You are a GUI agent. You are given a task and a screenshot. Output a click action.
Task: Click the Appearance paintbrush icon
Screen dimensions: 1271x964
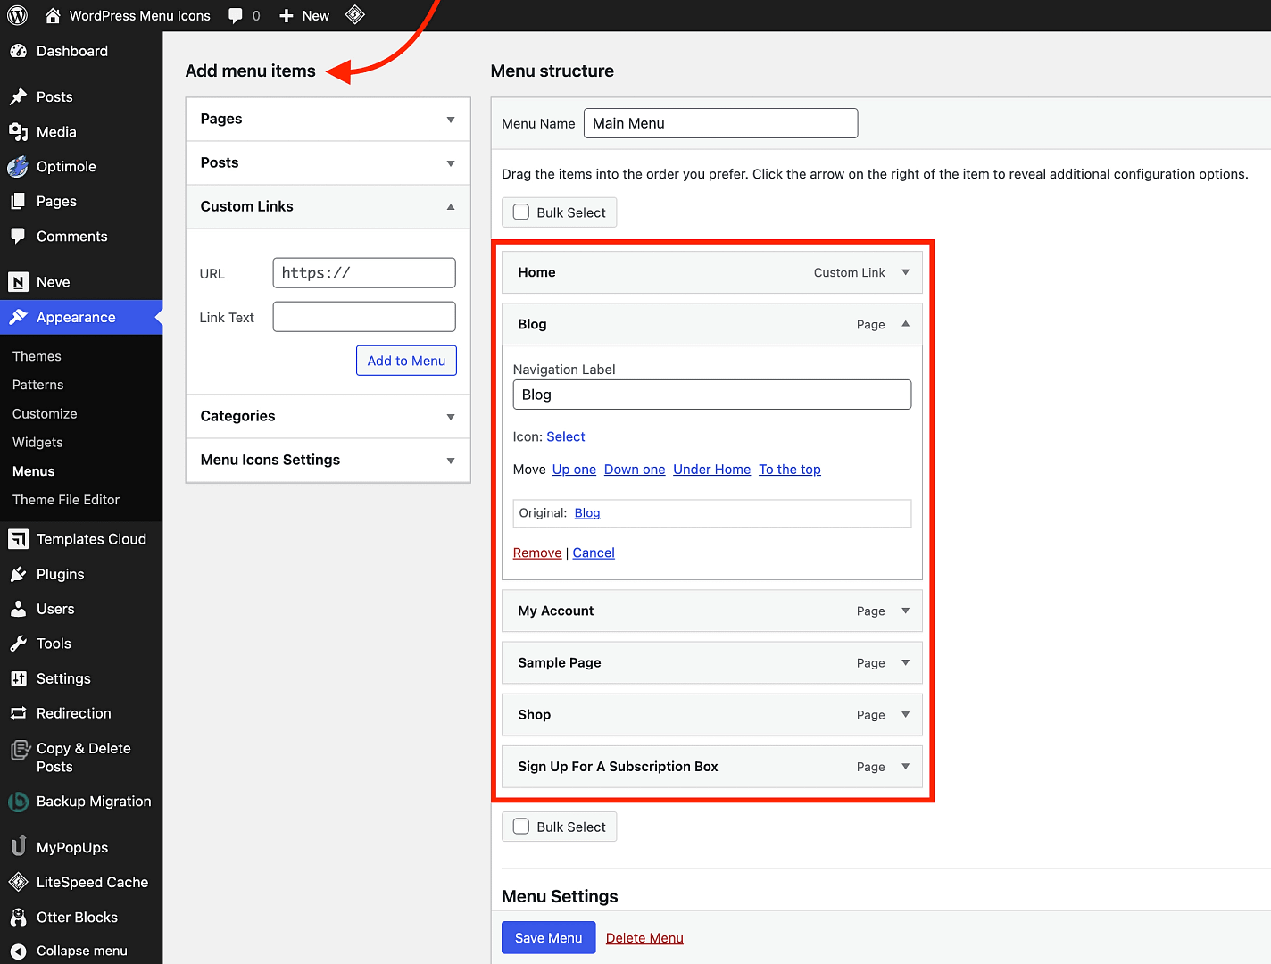click(18, 317)
